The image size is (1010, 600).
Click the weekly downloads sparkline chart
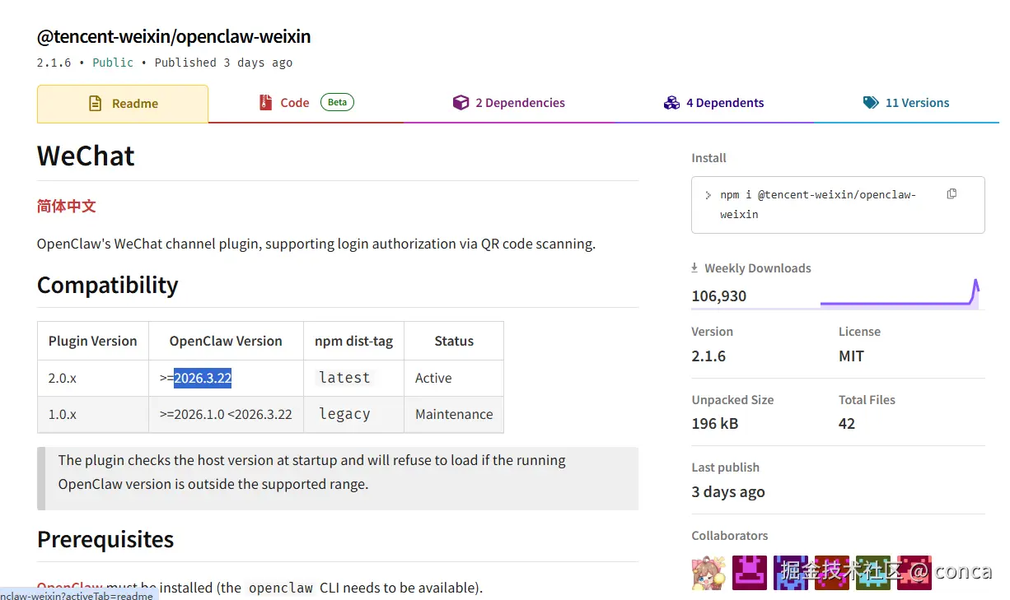[x=898, y=296]
